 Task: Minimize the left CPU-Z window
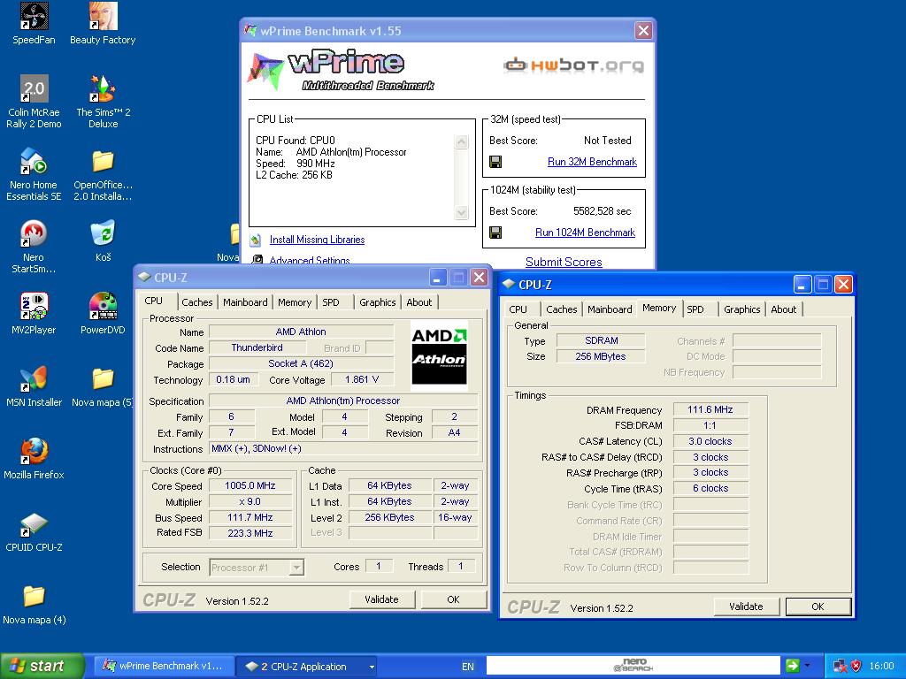click(438, 278)
